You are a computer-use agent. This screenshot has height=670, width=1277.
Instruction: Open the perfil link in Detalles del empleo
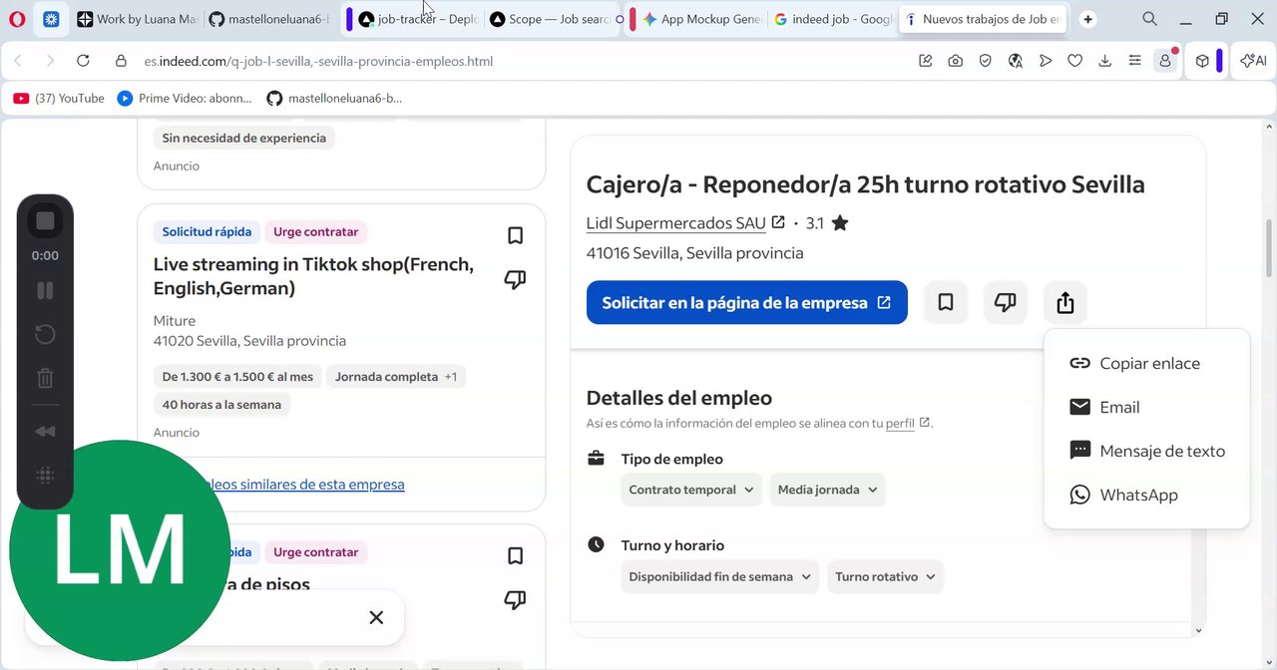click(907, 424)
